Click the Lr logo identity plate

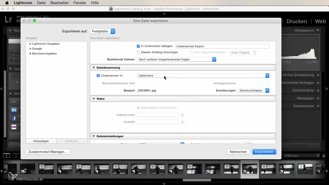(x=8, y=20)
